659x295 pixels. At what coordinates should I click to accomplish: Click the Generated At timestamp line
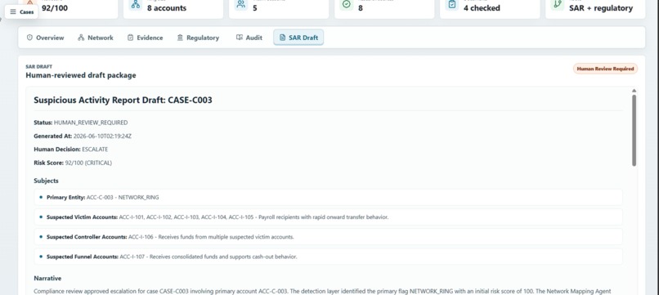[x=83, y=136]
